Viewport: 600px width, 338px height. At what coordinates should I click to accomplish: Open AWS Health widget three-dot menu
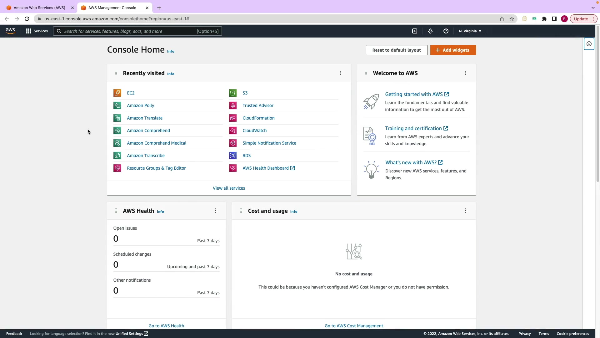click(x=216, y=211)
